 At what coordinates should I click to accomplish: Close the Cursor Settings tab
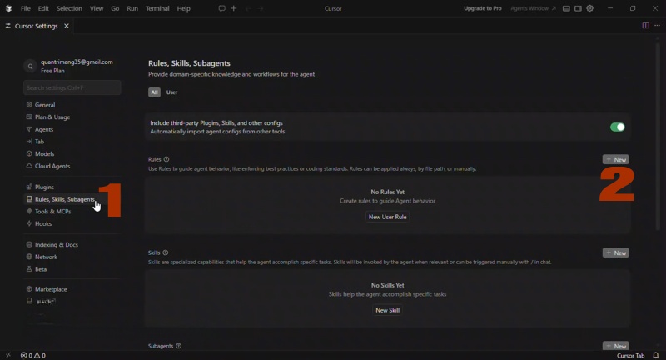pos(67,26)
